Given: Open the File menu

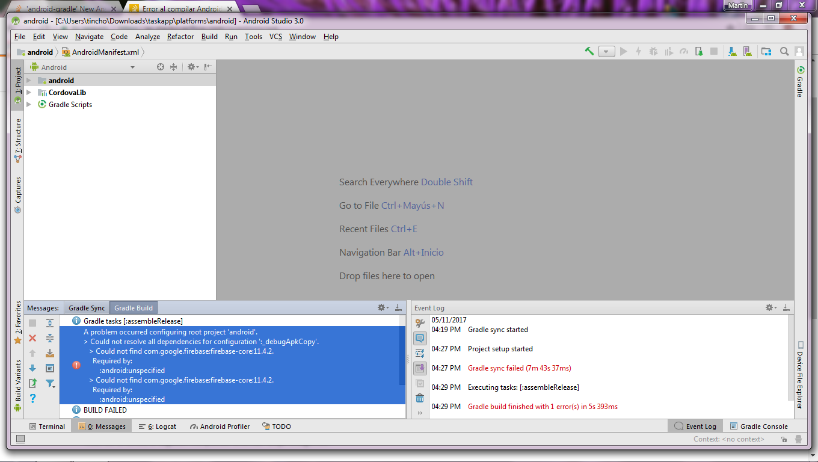Looking at the screenshot, I should (20, 37).
